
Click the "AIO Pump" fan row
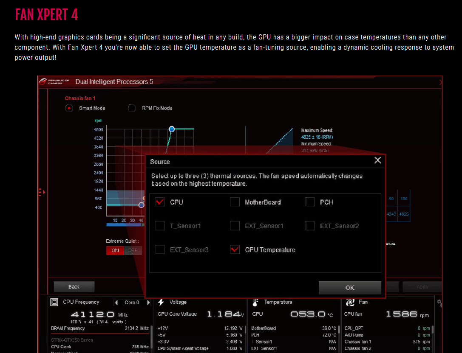tap(387, 335)
